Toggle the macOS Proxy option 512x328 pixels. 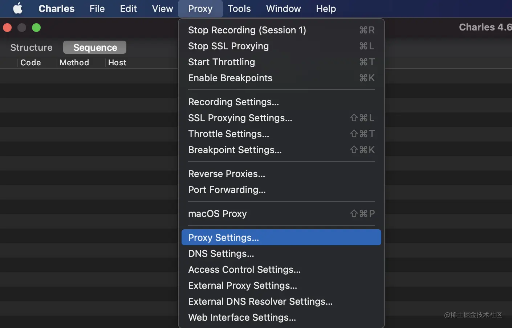[x=218, y=214]
